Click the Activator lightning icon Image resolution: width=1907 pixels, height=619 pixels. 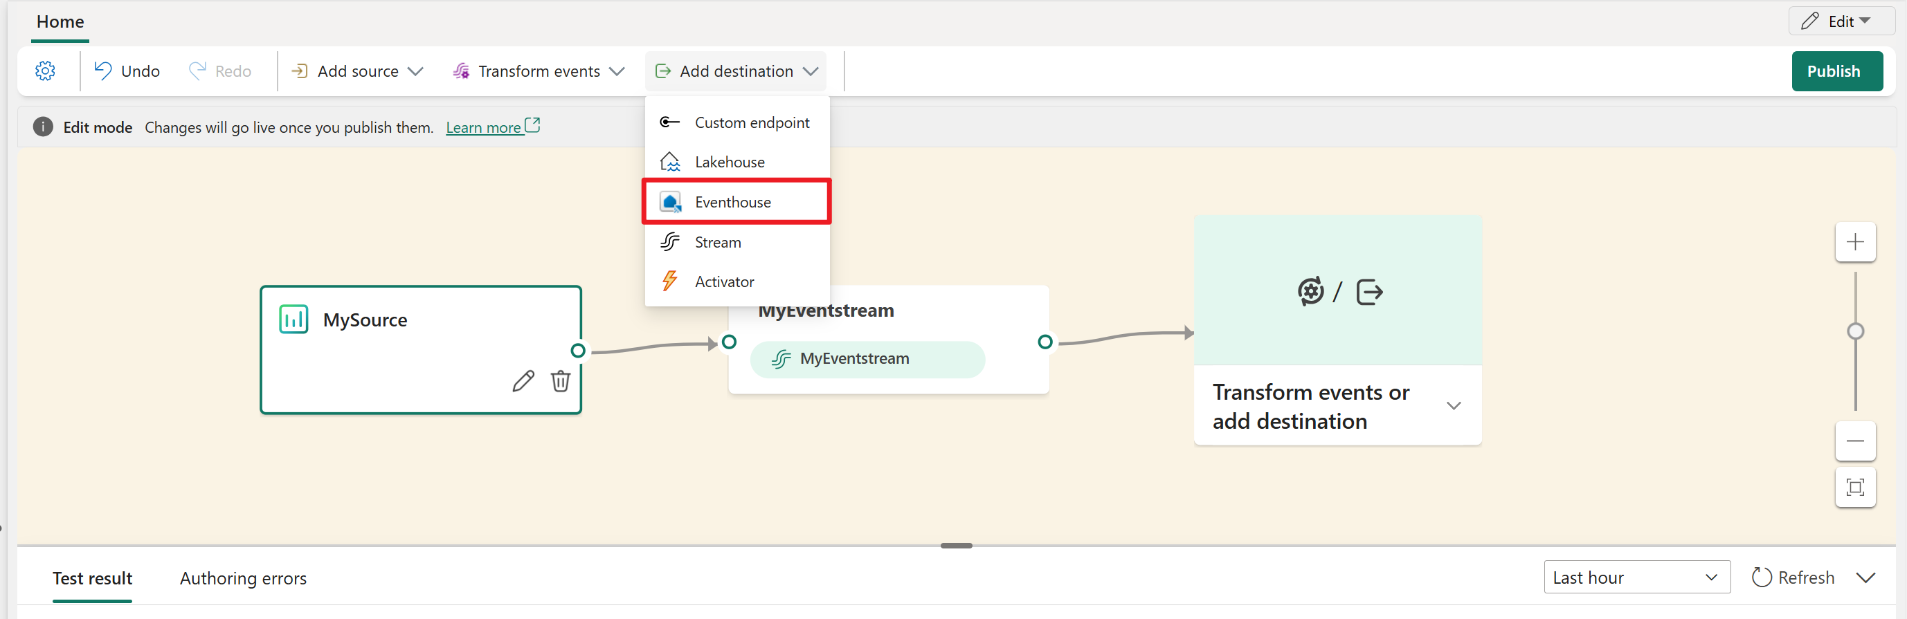click(x=669, y=281)
